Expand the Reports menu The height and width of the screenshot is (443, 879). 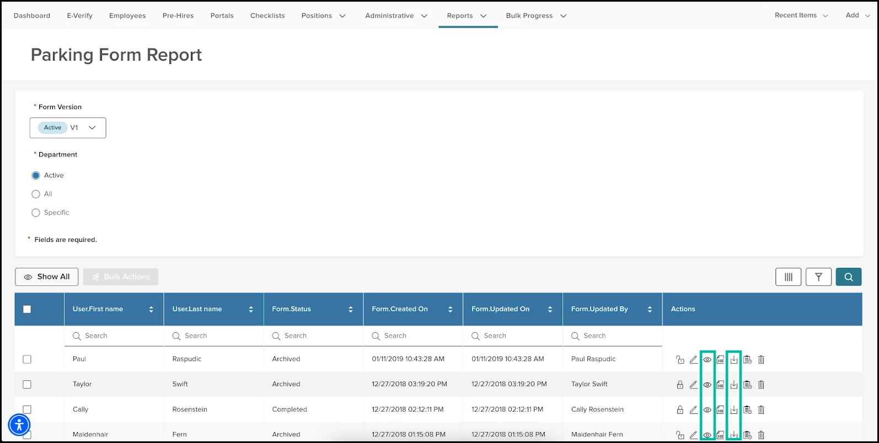(467, 15)
